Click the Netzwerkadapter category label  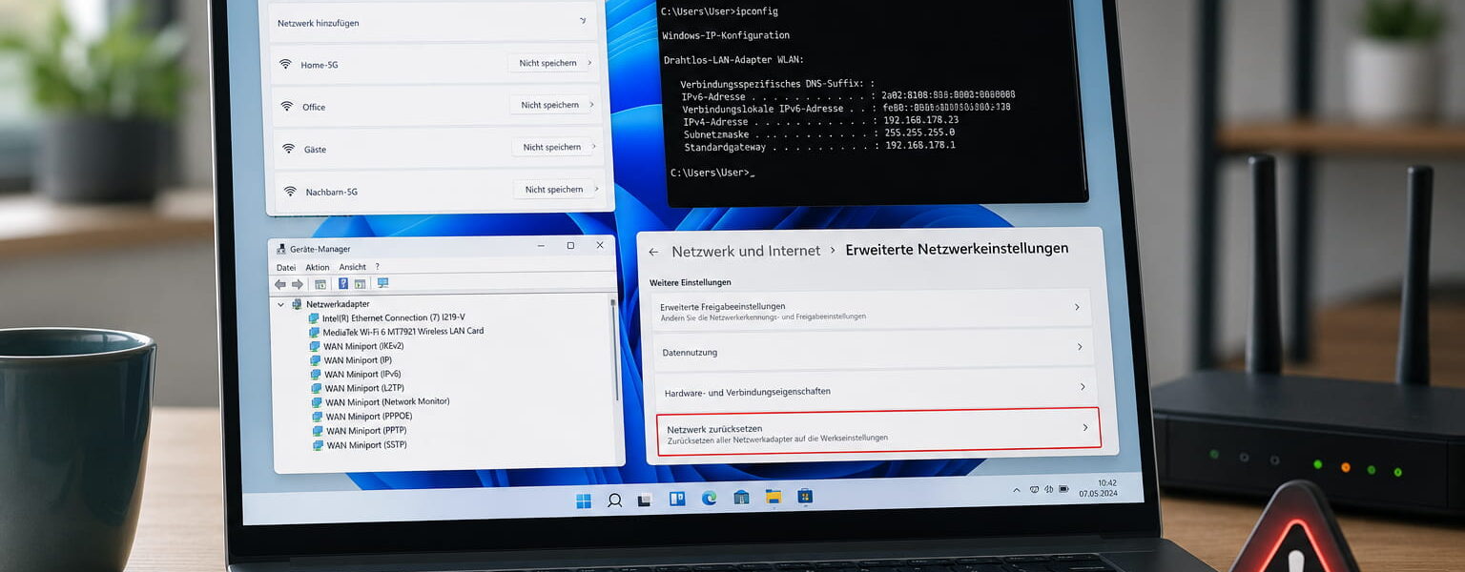[x=337, y=304]
